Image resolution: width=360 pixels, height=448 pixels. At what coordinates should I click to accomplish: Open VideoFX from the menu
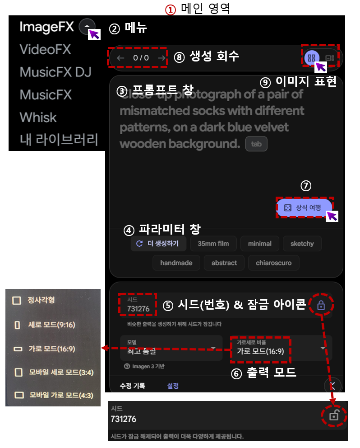(x=45, y=49)
